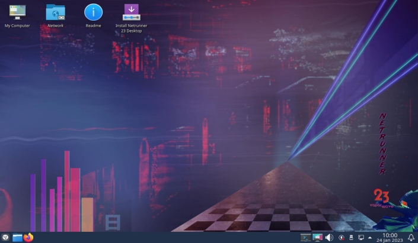This screenshot has height=243, width=418.
Task: Open the application launcher menu in taskbar
Action: [x=5, y=237]
